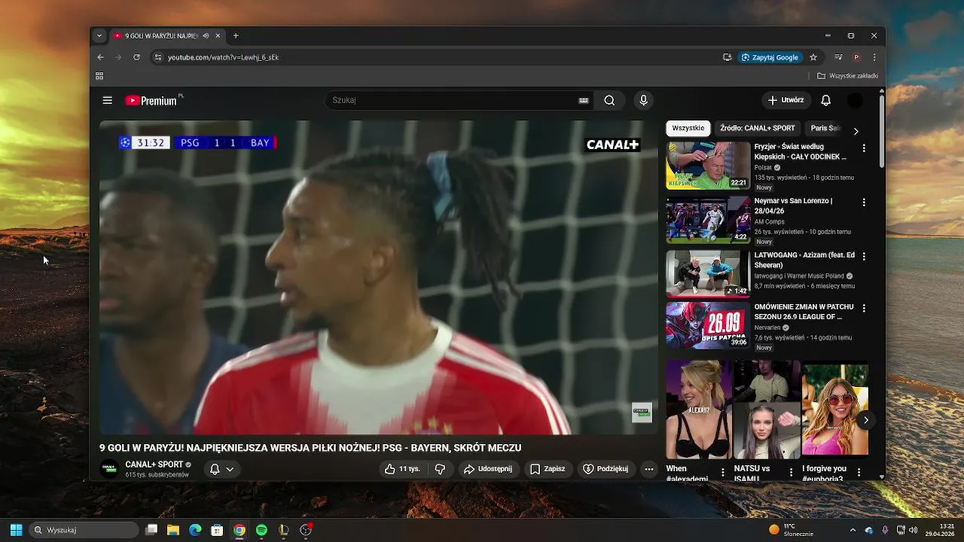Expand notification bell dropdown for CANAL+ SPORT

coord(221,469)
